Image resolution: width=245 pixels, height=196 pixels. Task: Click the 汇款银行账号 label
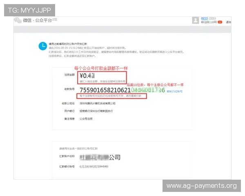(x=67, y=167)
